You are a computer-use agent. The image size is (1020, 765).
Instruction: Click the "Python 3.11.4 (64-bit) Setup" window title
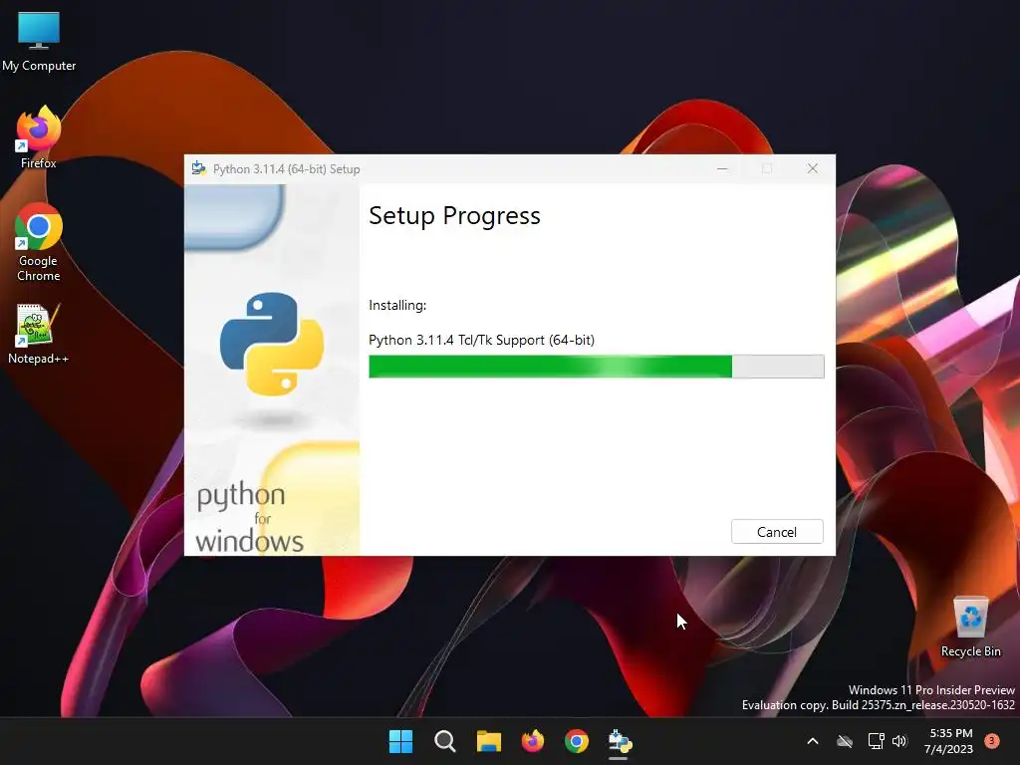point(286,169)
